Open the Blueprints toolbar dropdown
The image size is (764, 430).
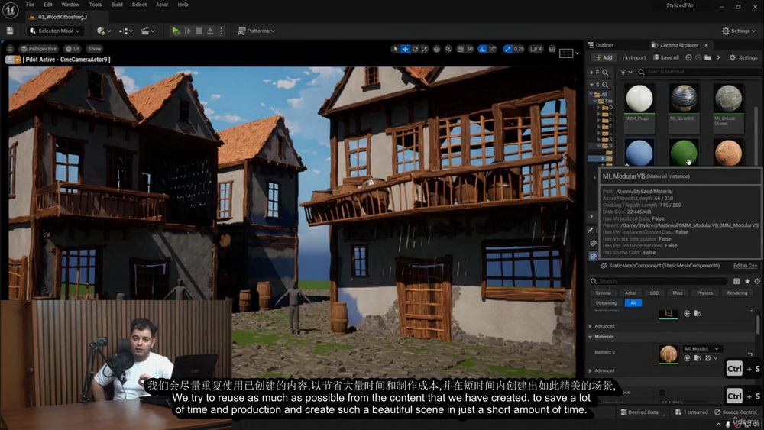coord(126,31)
